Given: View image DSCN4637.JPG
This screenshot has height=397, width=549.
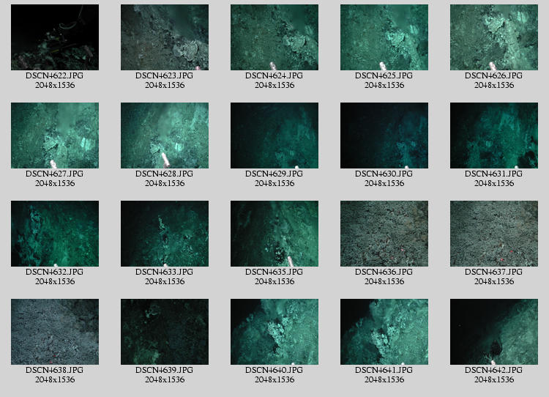Looking at the screenshot, I should [x=494, y=234].
